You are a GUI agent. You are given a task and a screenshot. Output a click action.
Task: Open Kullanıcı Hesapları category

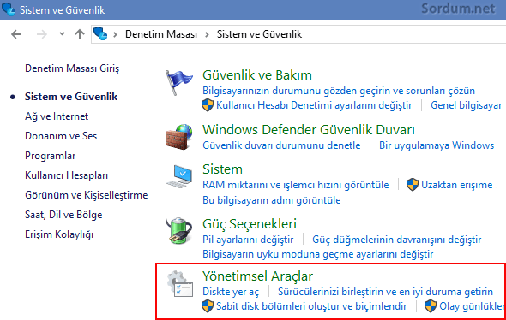pos(66,175)
